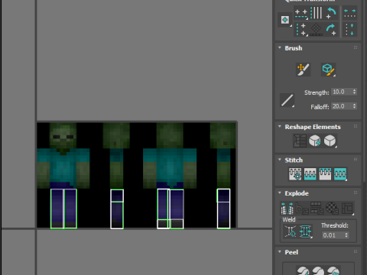Click the Falloff value field
Viewport: 367px width, 275px height.
pyautogui.click(x=342, y=106)
